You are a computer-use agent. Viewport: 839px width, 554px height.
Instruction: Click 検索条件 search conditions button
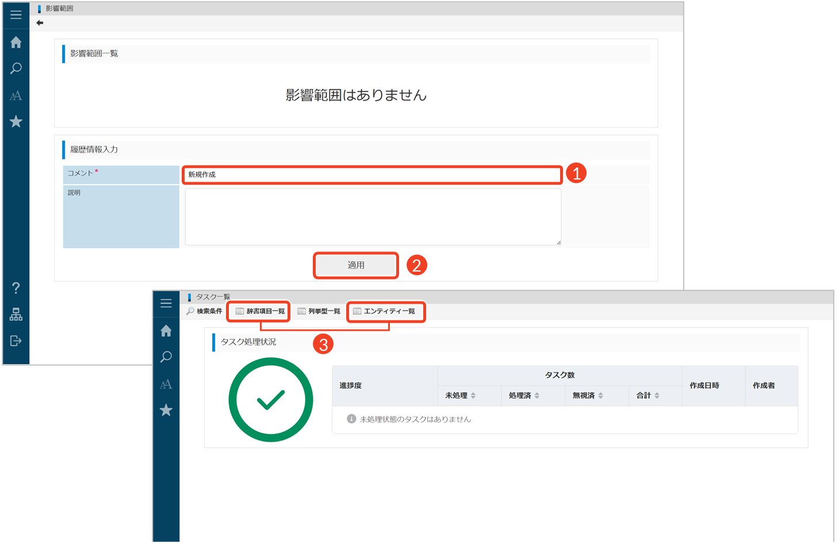pyautogui.click(x=205, y=311)
